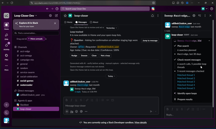Click the Search Loop Closer Dev field
216x129 pixels.
coord(105,9)
